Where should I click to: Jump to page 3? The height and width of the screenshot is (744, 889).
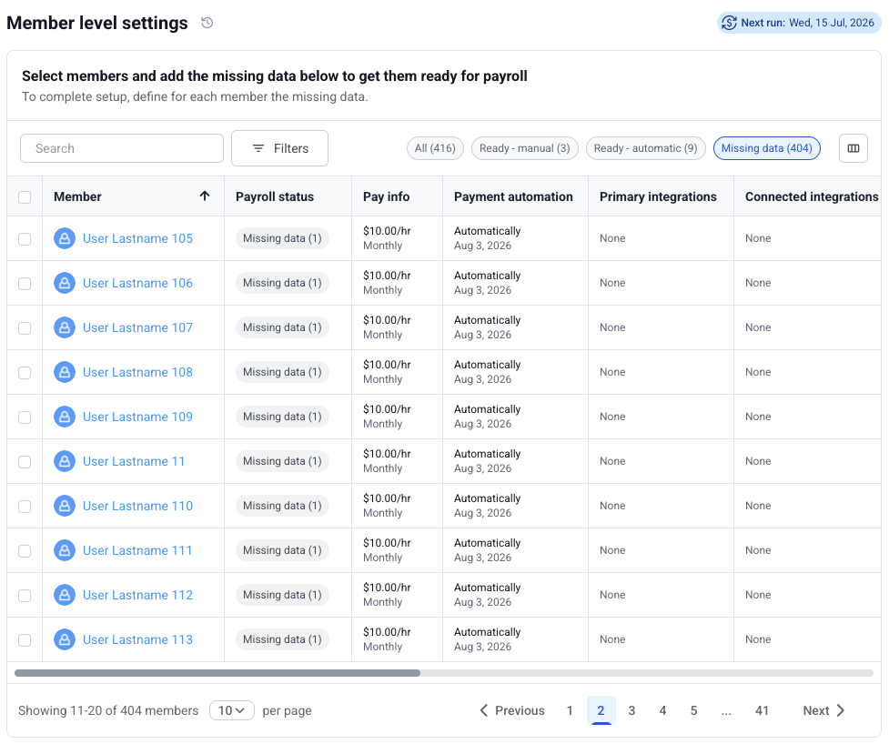tap(631, 710)
